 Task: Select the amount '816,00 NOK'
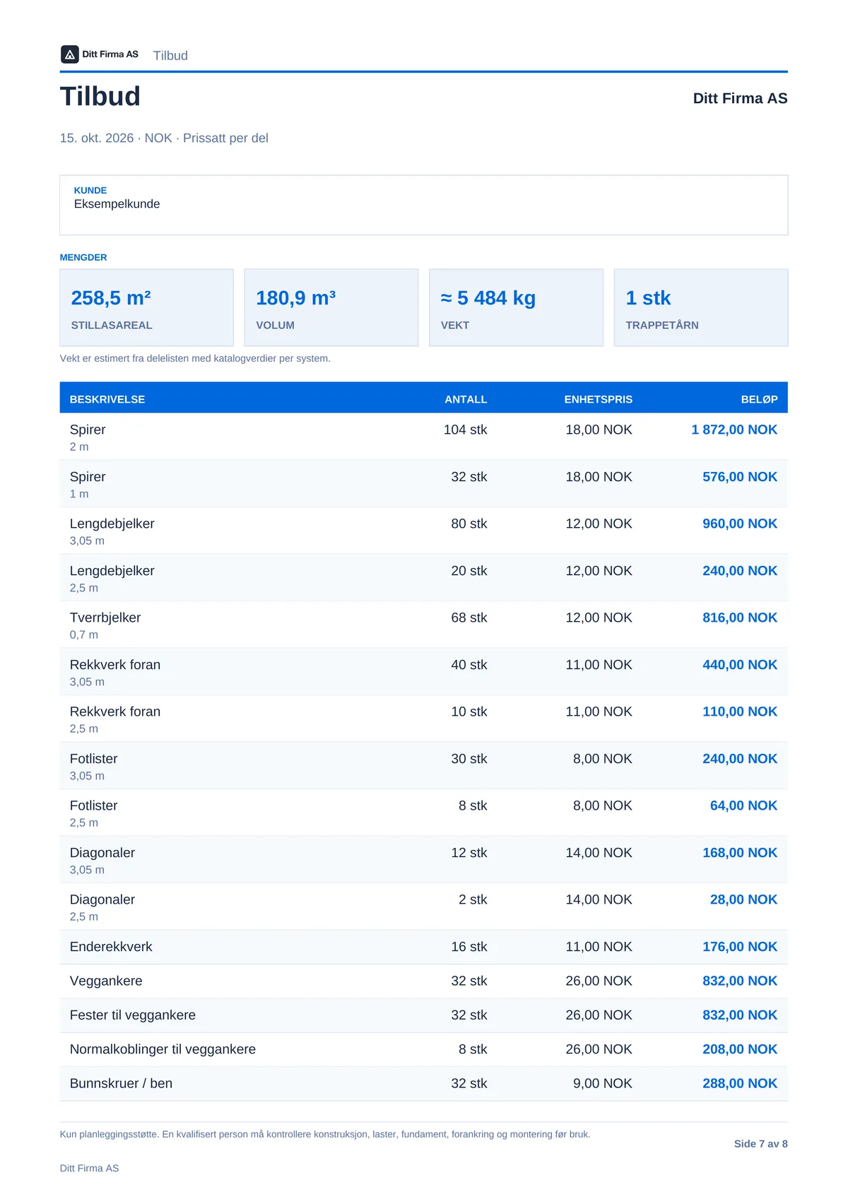(740, 618)
